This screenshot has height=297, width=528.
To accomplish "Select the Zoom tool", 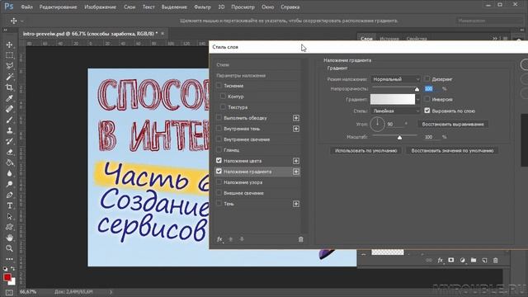I will tap(9, 248).
